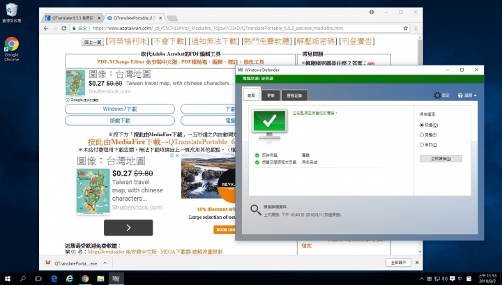Viewport: 502px width, 285px height.
Task: Close the Chrome downloads bar
Action: (x=417, y=263)
